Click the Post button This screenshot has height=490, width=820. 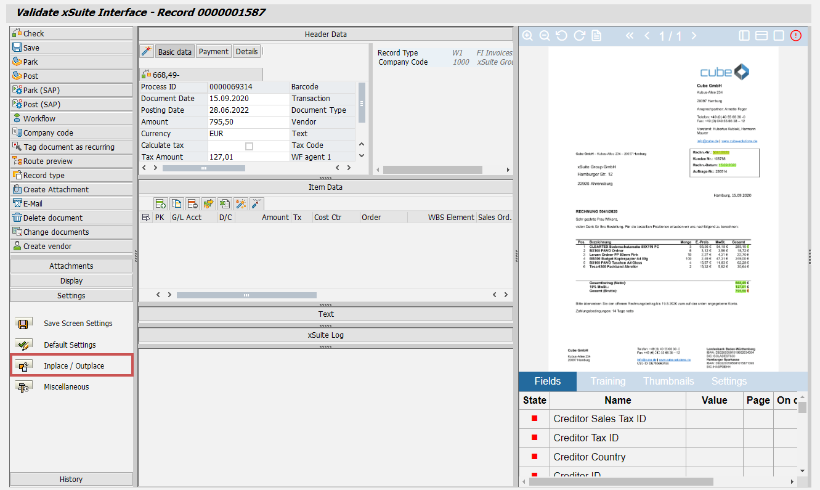click(71, 75)
